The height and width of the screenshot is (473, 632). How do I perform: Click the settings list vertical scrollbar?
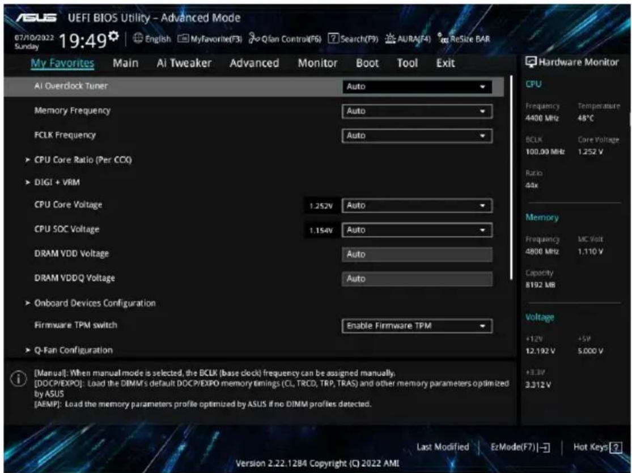pos(511,177)
